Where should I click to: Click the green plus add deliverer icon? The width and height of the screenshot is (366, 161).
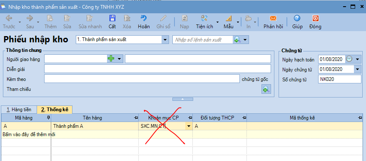pos(111,59)
